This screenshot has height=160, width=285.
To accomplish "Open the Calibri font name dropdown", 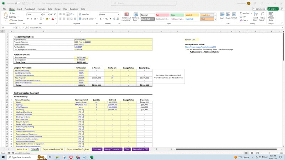I will coord(41,15).
